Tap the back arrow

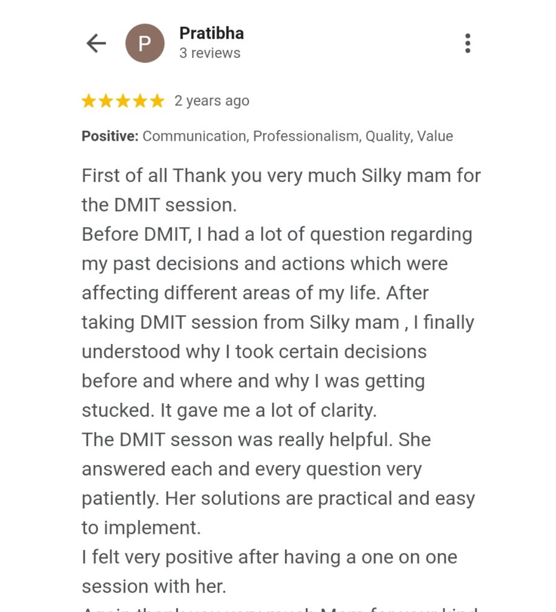(96, 43)
